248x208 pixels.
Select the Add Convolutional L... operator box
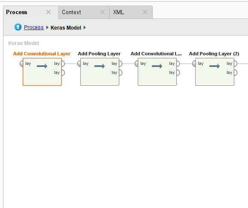coord(157,72)
